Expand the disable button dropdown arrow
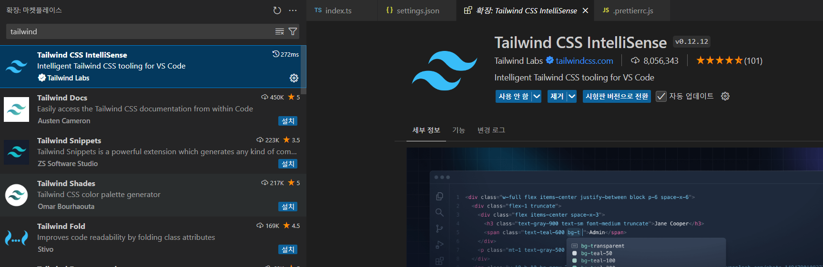The image size is (823, 267). pos(537,96)
